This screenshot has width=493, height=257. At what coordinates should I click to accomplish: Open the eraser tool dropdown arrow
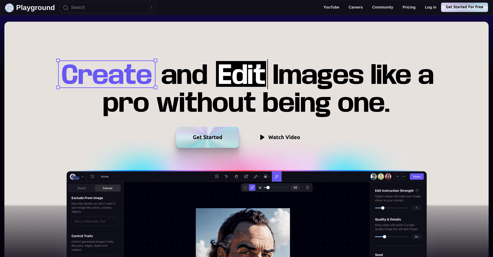[269, 177]
